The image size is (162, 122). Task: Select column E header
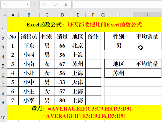pos(78,15)
